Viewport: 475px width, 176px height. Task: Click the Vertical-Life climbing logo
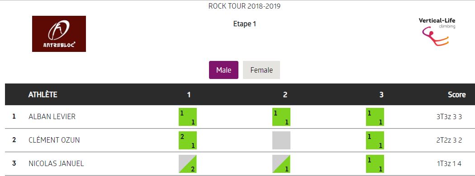[437, 32]
